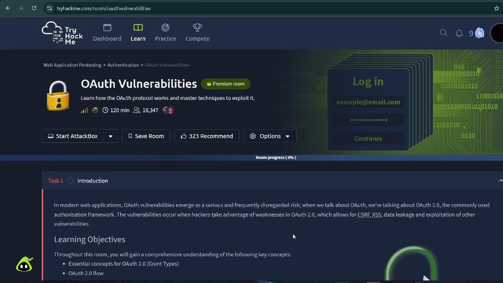Click the creator avatars beside 16,347
This screenshot has height=283, width=503.
click(x=168, y=110)
